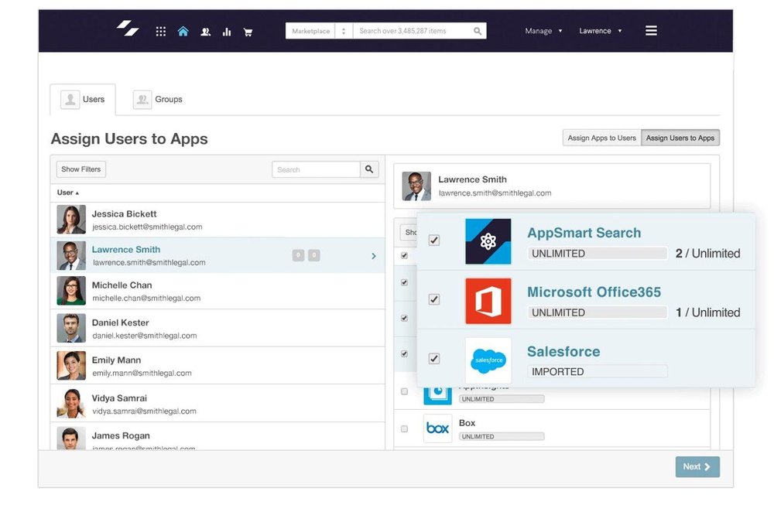
Task: Click the magnifier in the marketplace search
Action: [x=478, y=31]
